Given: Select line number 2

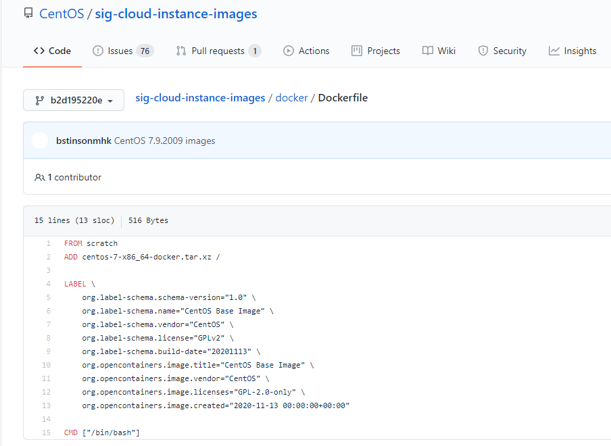Looking at the screenshot, I should coord(48,257).
